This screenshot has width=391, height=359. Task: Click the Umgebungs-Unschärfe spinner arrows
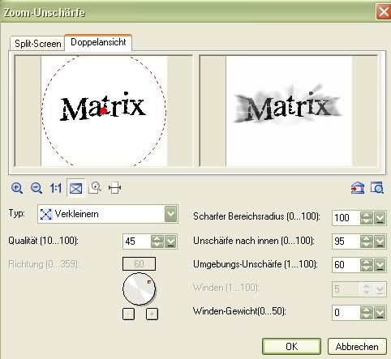[x=367, y=265]
